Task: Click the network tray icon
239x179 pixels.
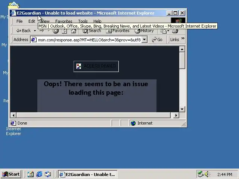Action: [x=201, y=174]
